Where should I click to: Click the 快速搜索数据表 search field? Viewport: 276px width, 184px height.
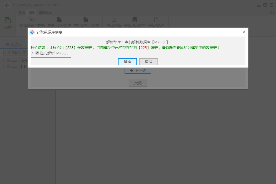15,53
